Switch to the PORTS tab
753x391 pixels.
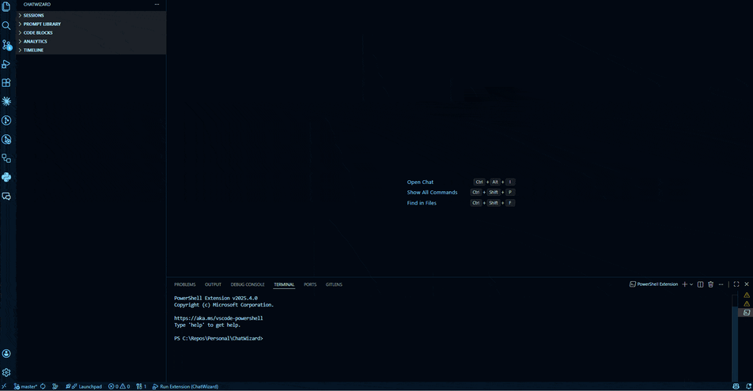point(310,284)
